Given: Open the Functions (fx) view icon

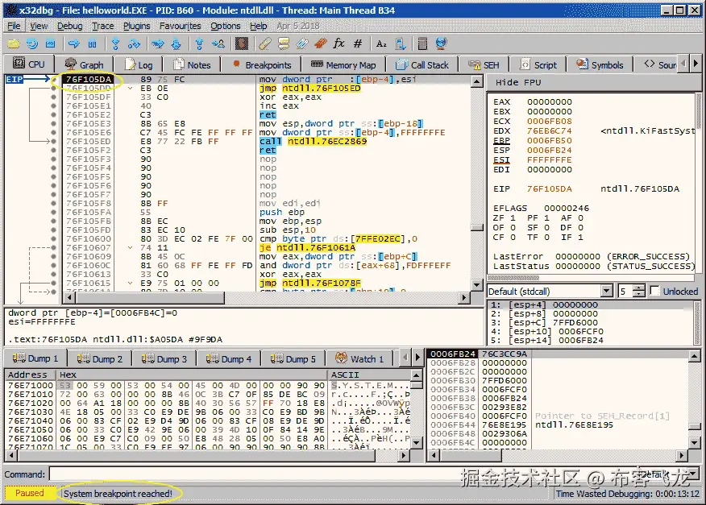Looking at the screenshot, I should 338,43.
